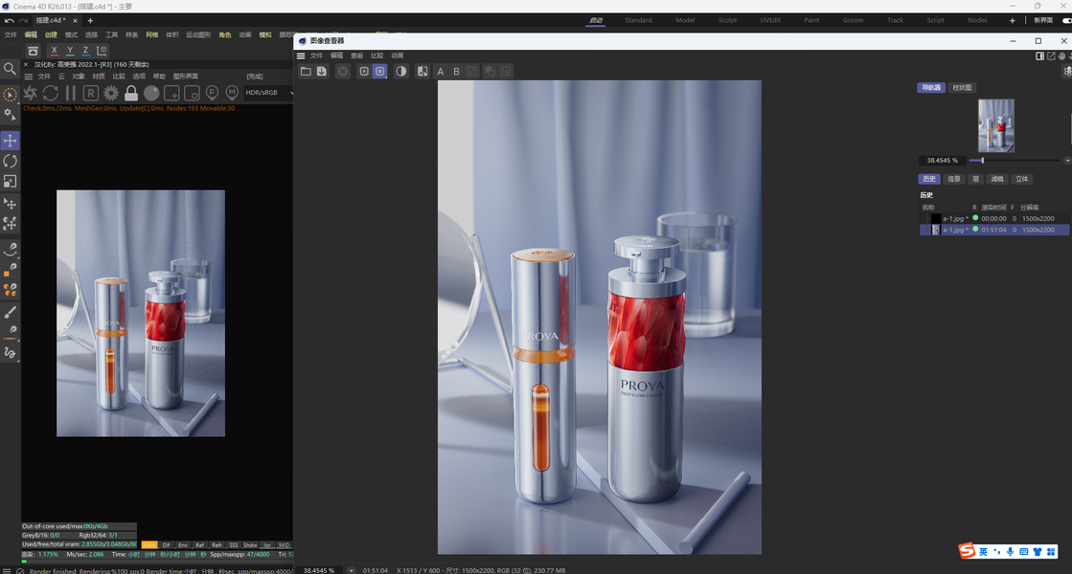Open image file in Picture Viewer toolbar
The height and width of the screenshot is (574, 1072).
tap(306, 71)
